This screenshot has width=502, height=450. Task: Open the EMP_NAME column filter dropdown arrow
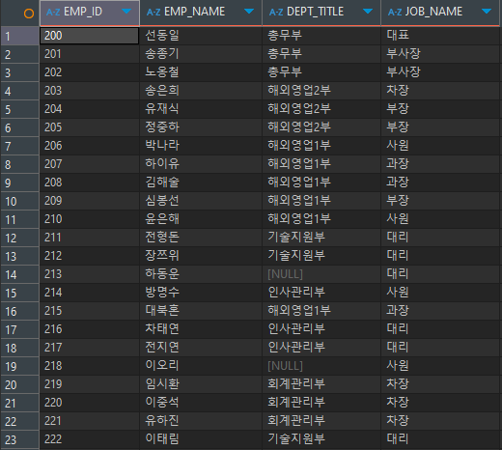point(249,12)
